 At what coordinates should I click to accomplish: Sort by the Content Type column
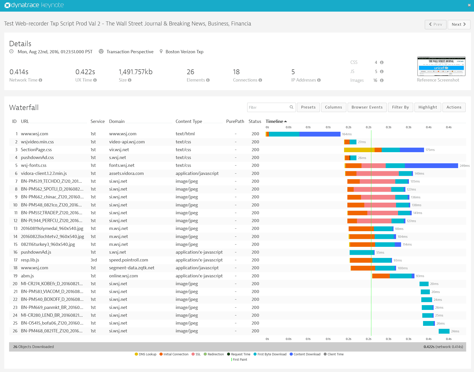point(189,121)
